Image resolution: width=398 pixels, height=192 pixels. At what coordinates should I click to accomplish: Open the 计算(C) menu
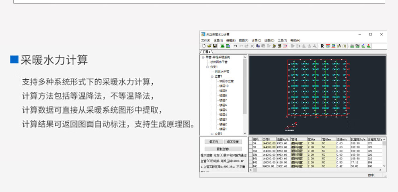pyautogui.click(x=256, y=41)
